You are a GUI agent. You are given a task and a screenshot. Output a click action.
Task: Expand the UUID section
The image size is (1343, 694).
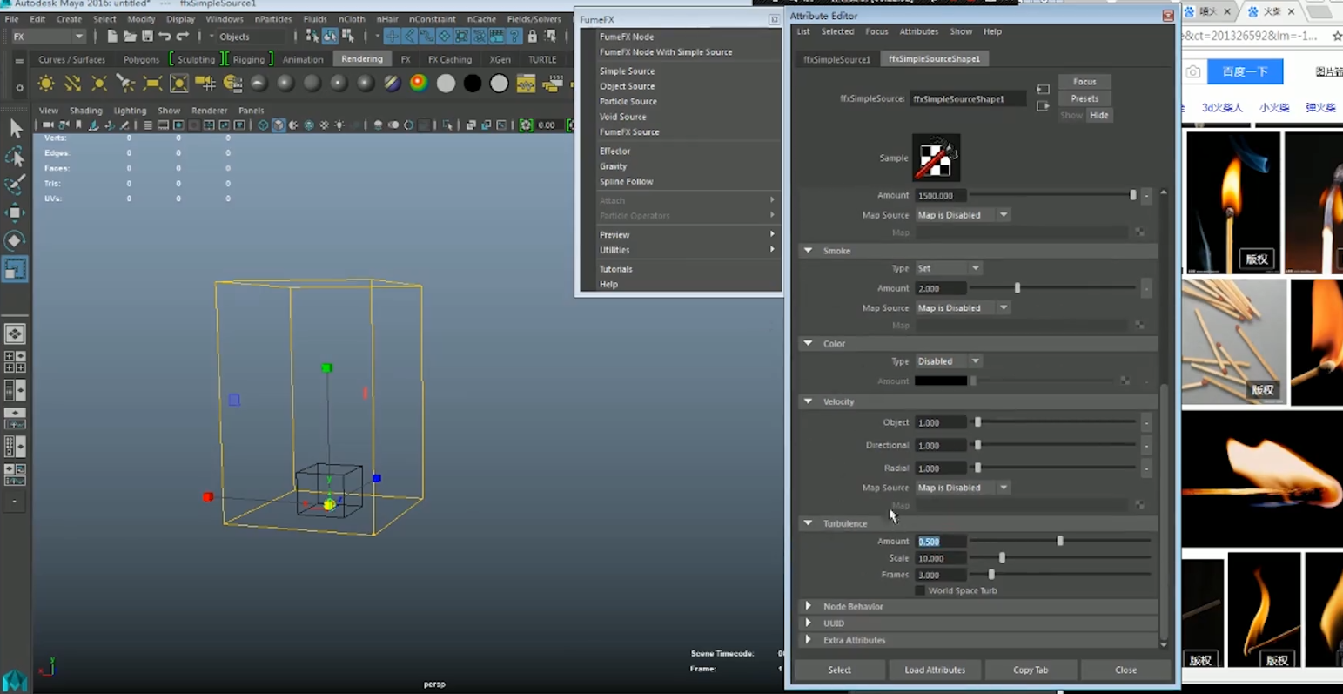808,623
